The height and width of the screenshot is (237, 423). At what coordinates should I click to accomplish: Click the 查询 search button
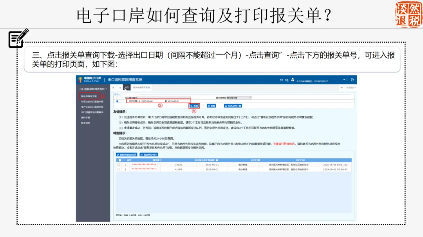(x=194, y=106)
